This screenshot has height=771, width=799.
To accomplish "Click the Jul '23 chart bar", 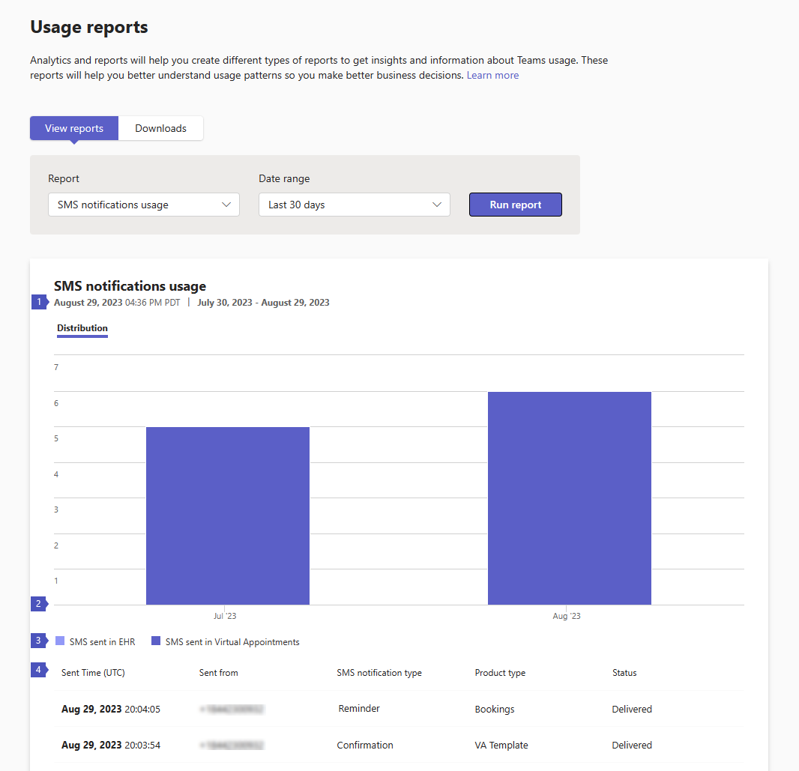I will point(227,515).
